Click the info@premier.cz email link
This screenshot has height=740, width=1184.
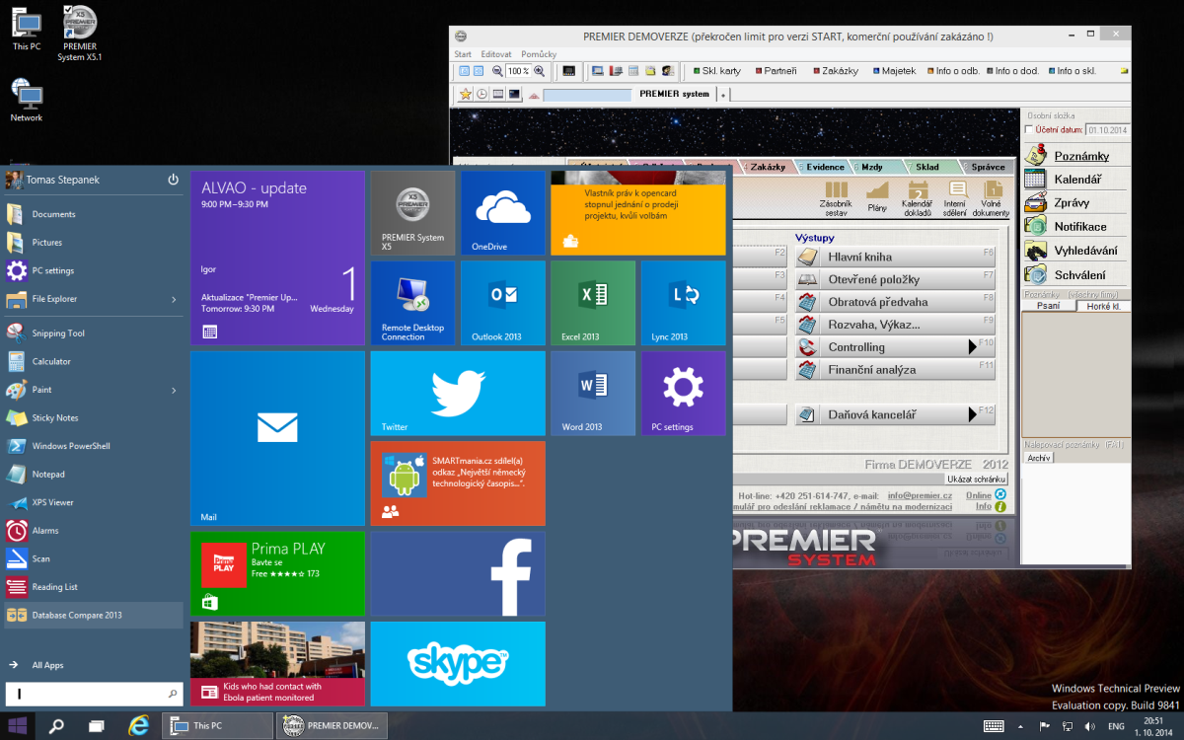920,495
